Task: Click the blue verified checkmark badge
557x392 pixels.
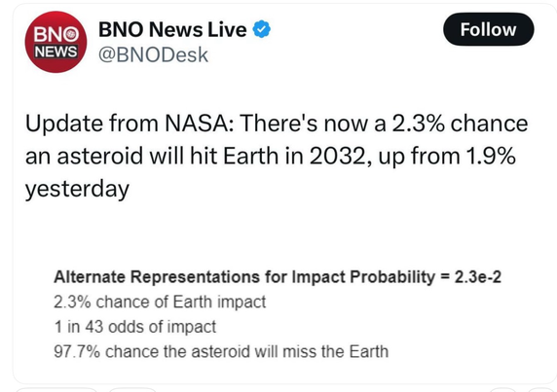Action: pos(261,29)
